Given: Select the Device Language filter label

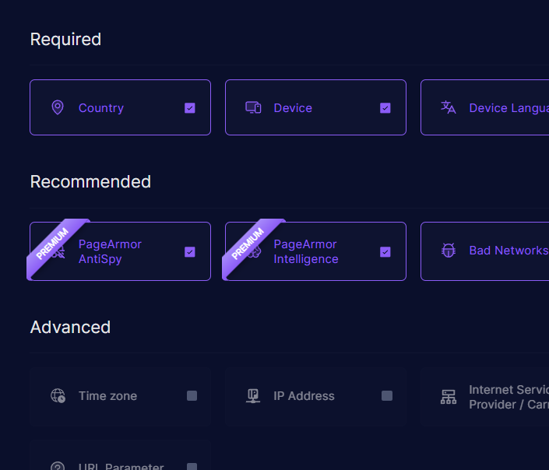Looking at the screenshot, I should click(509, 108).
